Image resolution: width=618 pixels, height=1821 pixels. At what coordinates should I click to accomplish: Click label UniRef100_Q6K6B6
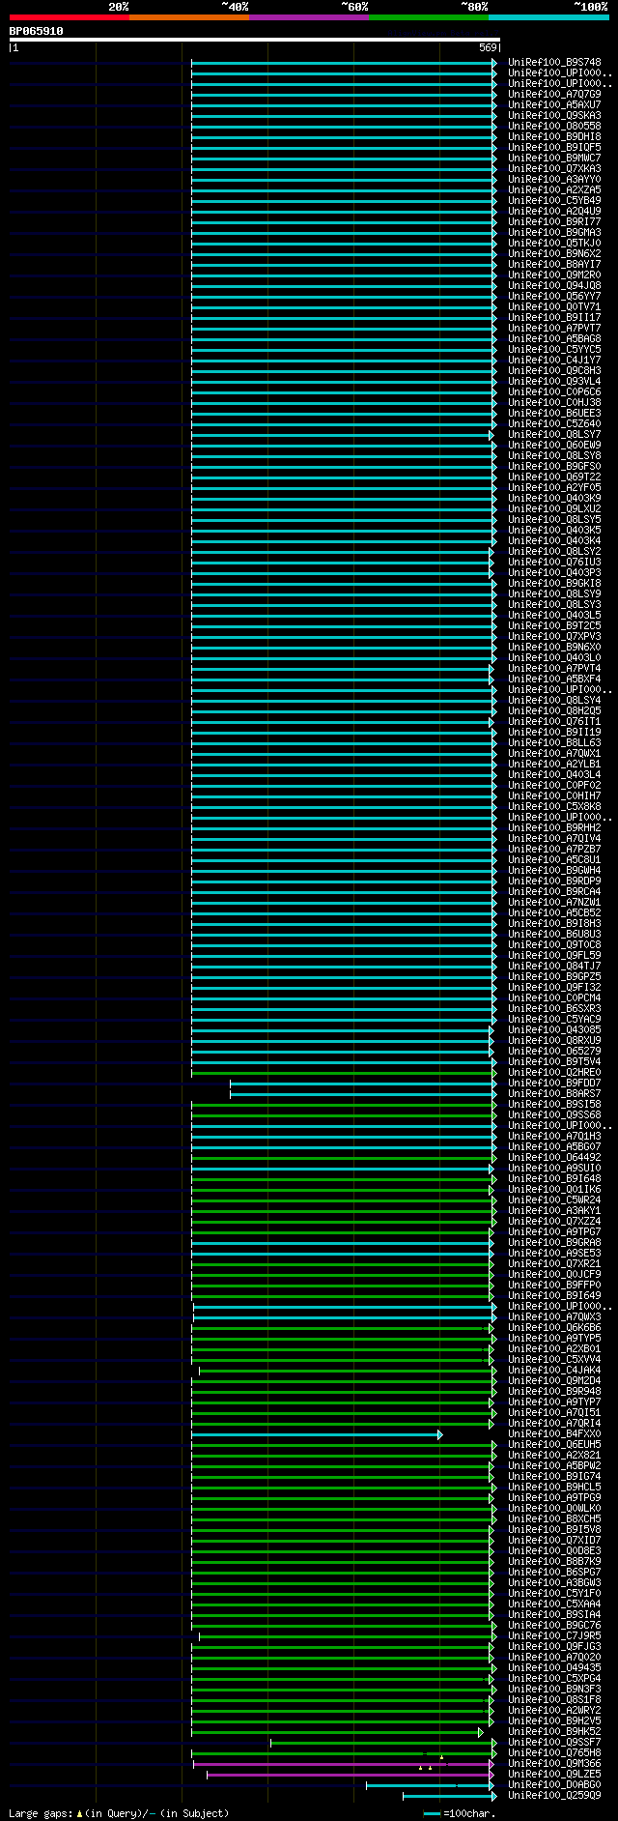click(554, 1328)
